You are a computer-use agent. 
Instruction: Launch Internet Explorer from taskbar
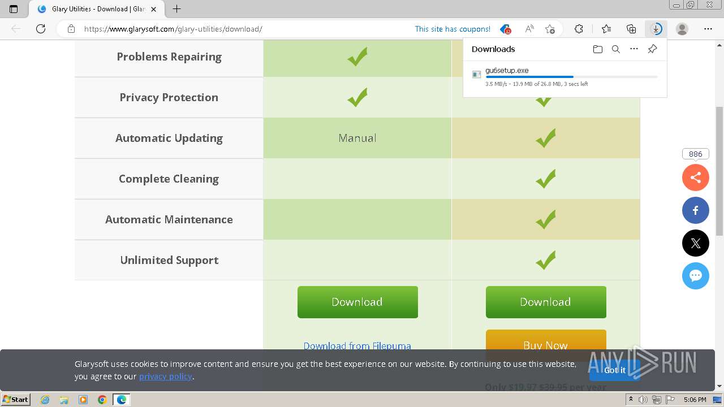pyautogui.click(x=45, y=400)
